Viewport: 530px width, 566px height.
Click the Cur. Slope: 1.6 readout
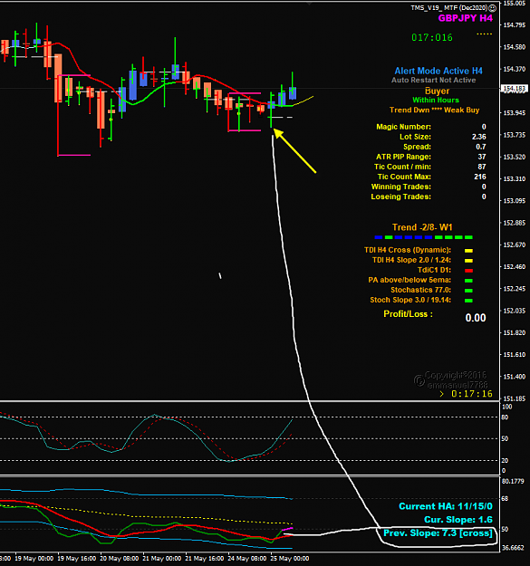click(x=458, y=520)
